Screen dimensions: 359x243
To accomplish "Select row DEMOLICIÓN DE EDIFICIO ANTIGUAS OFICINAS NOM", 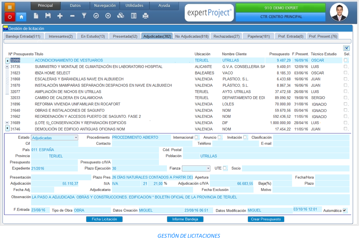I will pos(177,129).
